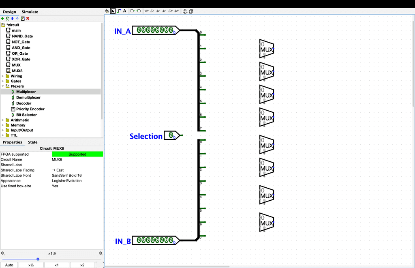Select the arrow Edit selection tool
415x268 pixels.
click(113, 11)
